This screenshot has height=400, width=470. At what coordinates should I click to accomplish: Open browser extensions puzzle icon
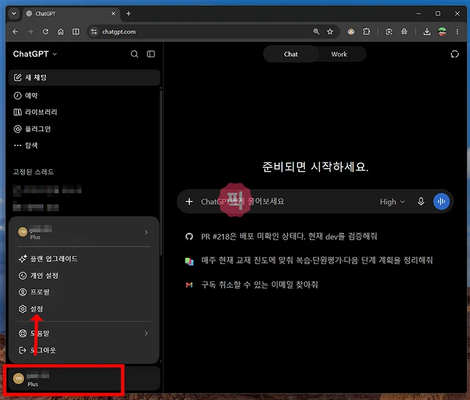(366, 32)
